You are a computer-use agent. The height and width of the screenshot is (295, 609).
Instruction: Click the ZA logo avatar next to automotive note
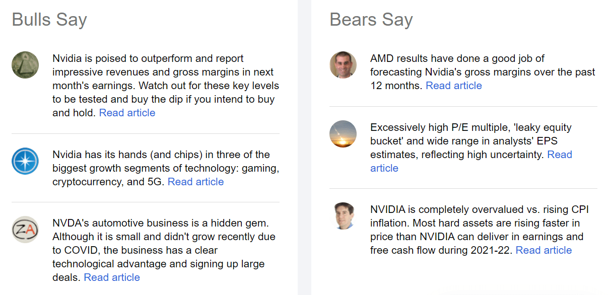pyautogui.click(x=25, y=230)
